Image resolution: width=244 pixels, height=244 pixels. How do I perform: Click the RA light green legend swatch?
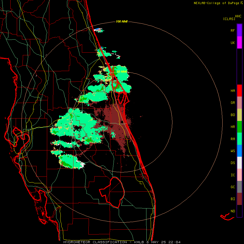click(x=239, y=139)
